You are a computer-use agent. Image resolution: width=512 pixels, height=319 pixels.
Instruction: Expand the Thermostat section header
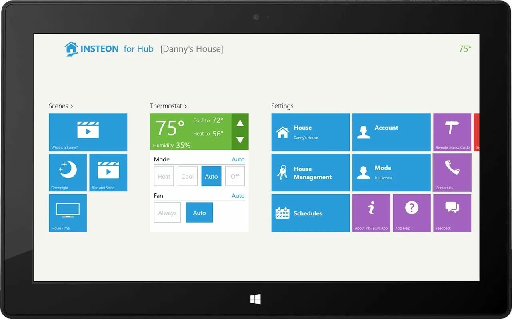pos(168,106)
